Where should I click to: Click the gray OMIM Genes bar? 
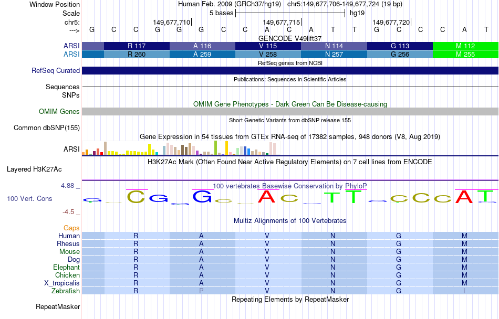coord(290,112)
